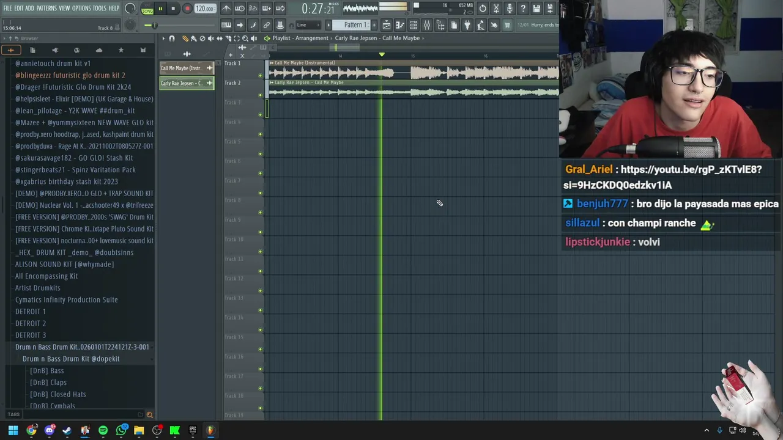Open the shopping cart content library icon
This screenshot has height=440, width=783.
coord(507,25)
